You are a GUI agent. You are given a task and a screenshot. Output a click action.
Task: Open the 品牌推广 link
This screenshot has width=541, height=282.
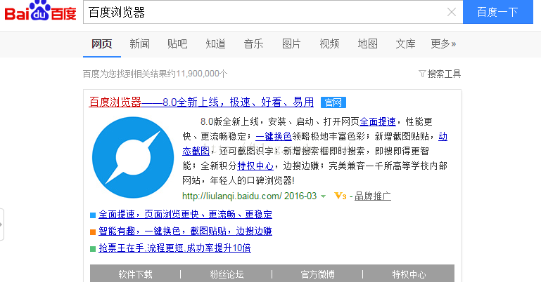coord(373,196)
